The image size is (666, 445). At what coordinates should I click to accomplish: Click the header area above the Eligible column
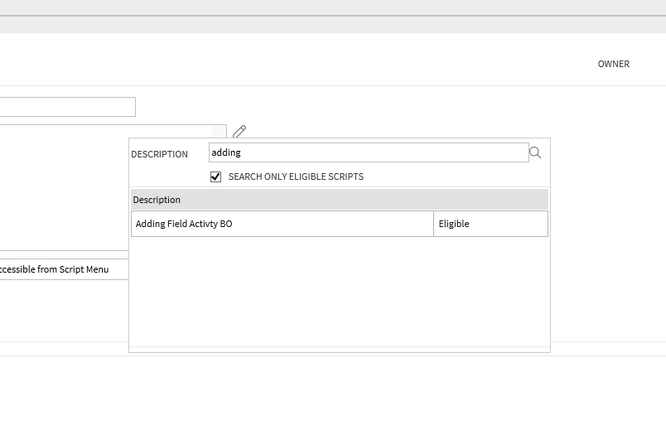point(491,200)
